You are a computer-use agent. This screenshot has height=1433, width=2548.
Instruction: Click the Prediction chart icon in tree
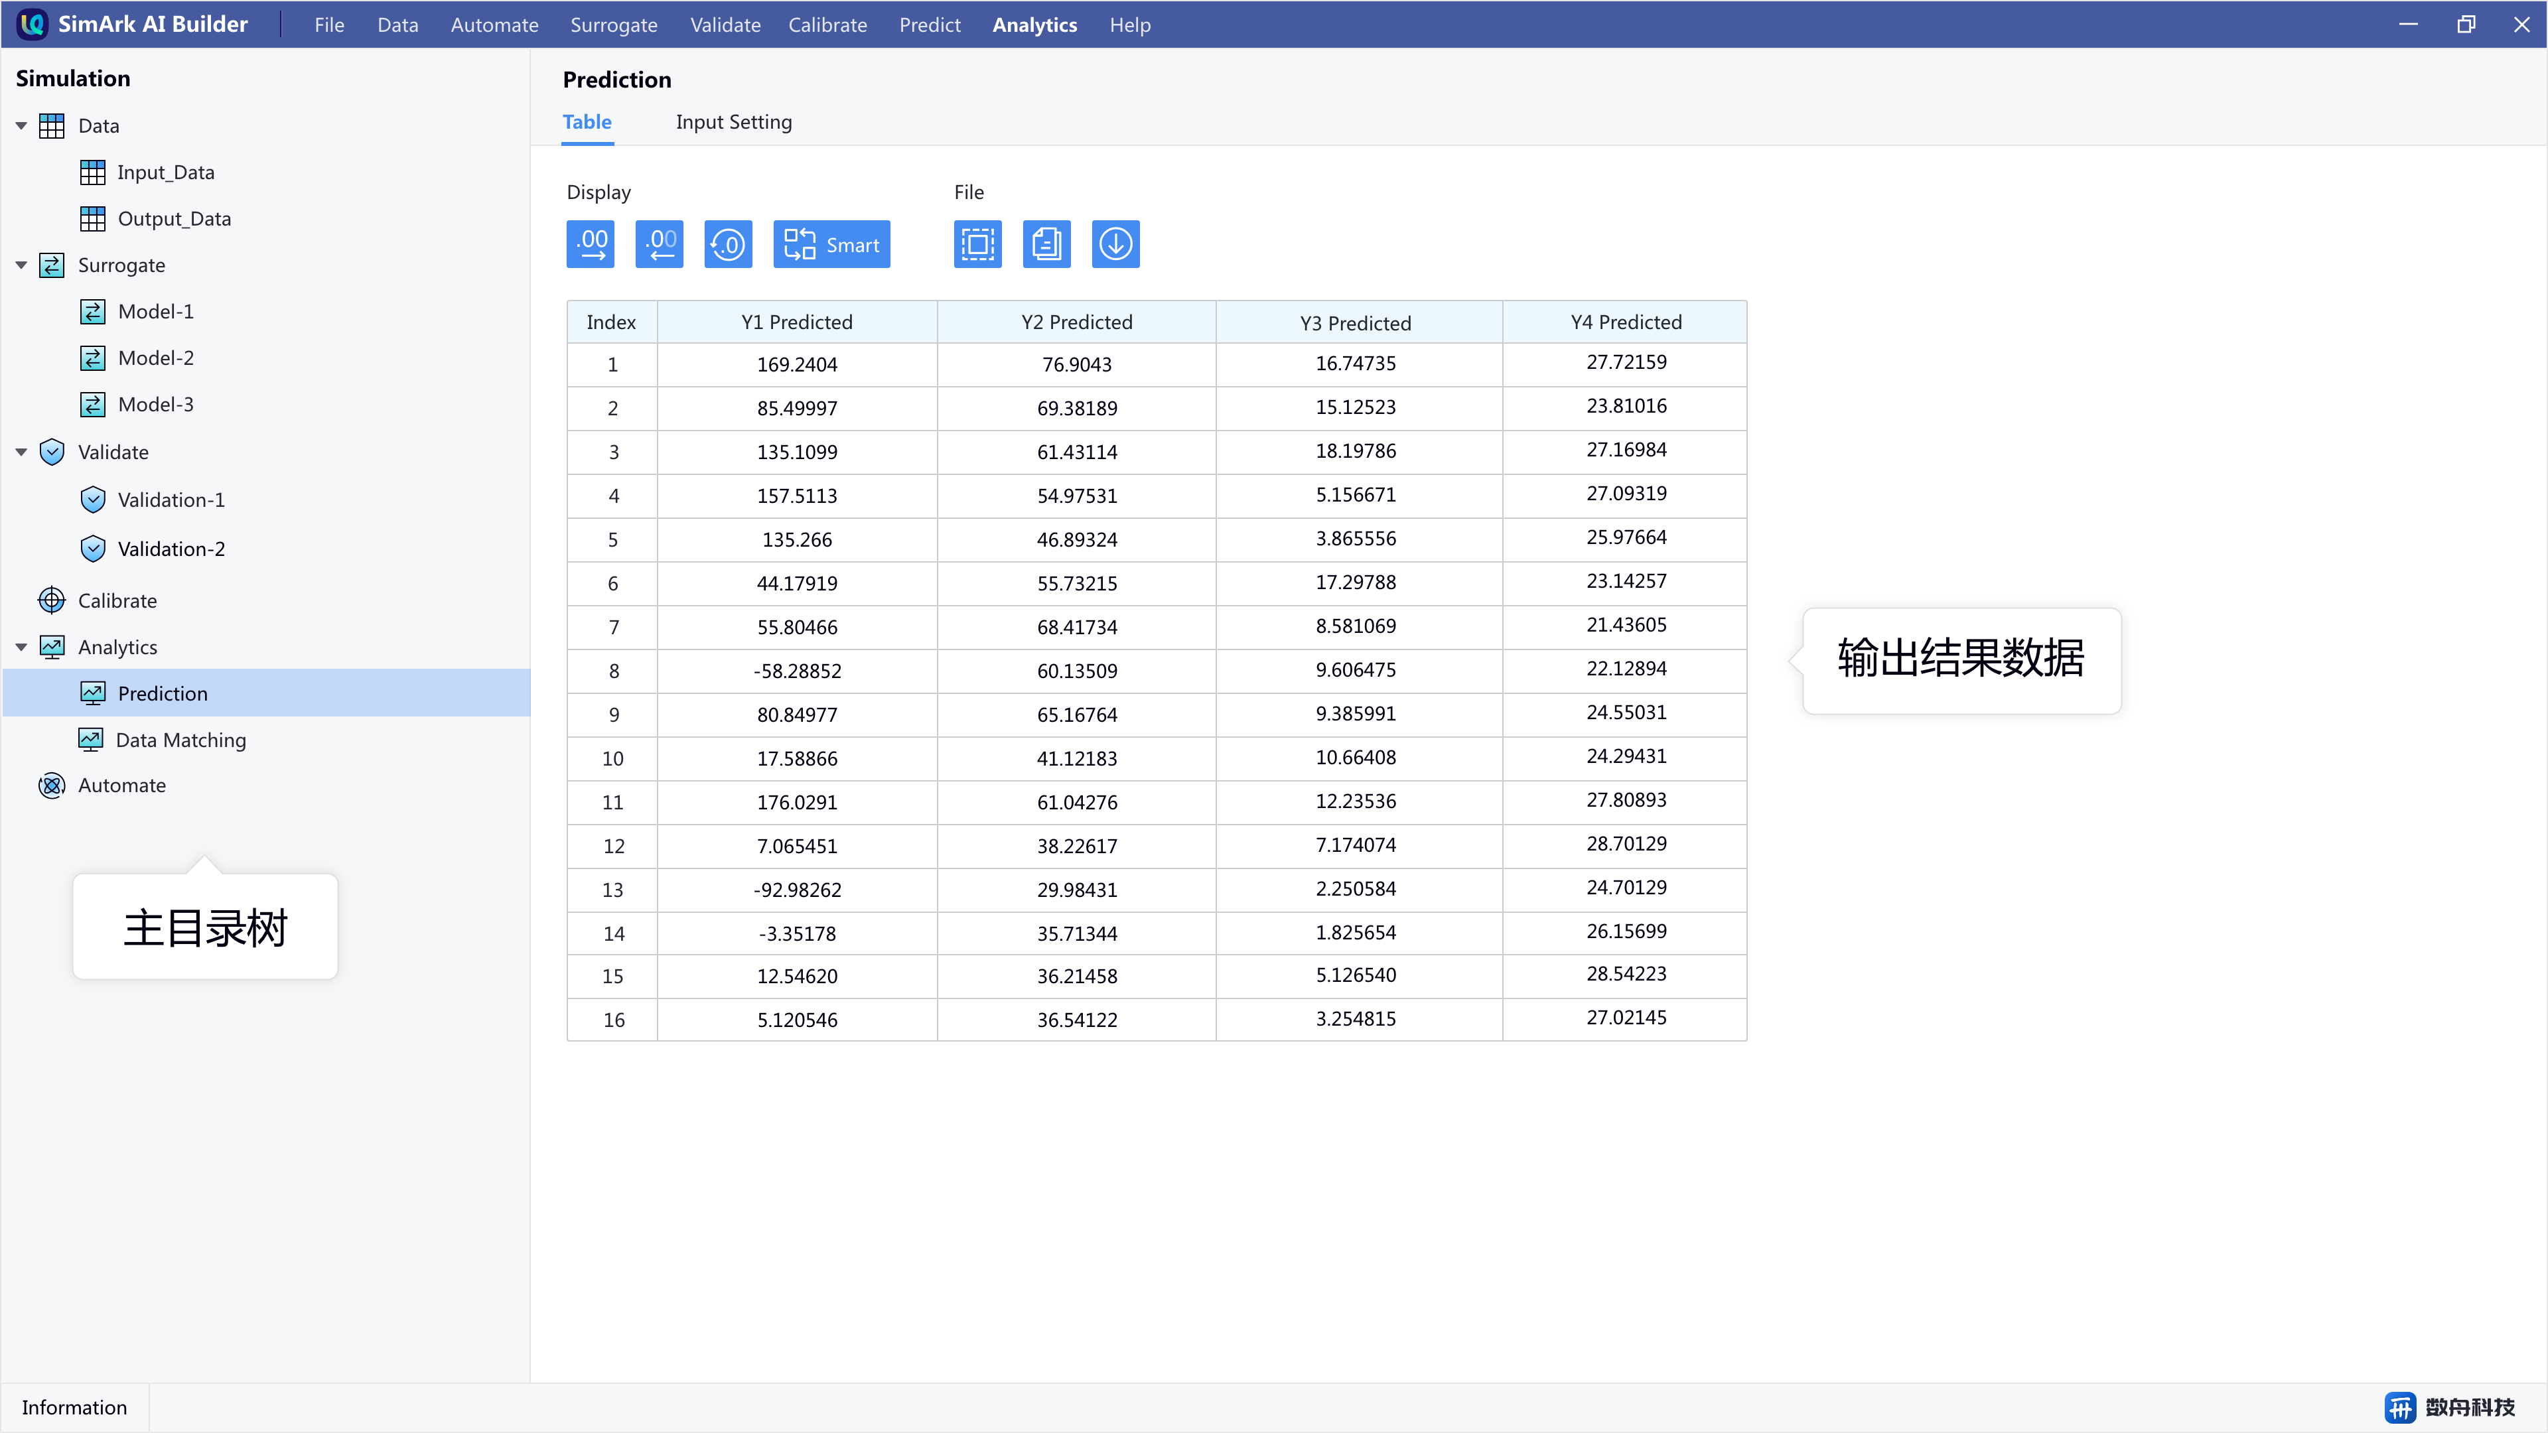click(93, 693)
